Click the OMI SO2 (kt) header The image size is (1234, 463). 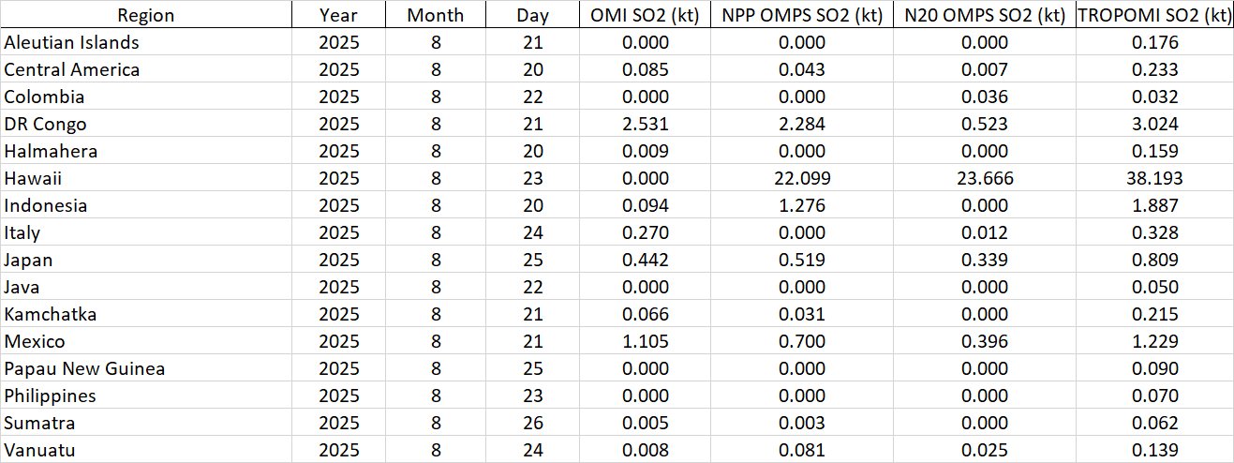[x=646, y=15]
